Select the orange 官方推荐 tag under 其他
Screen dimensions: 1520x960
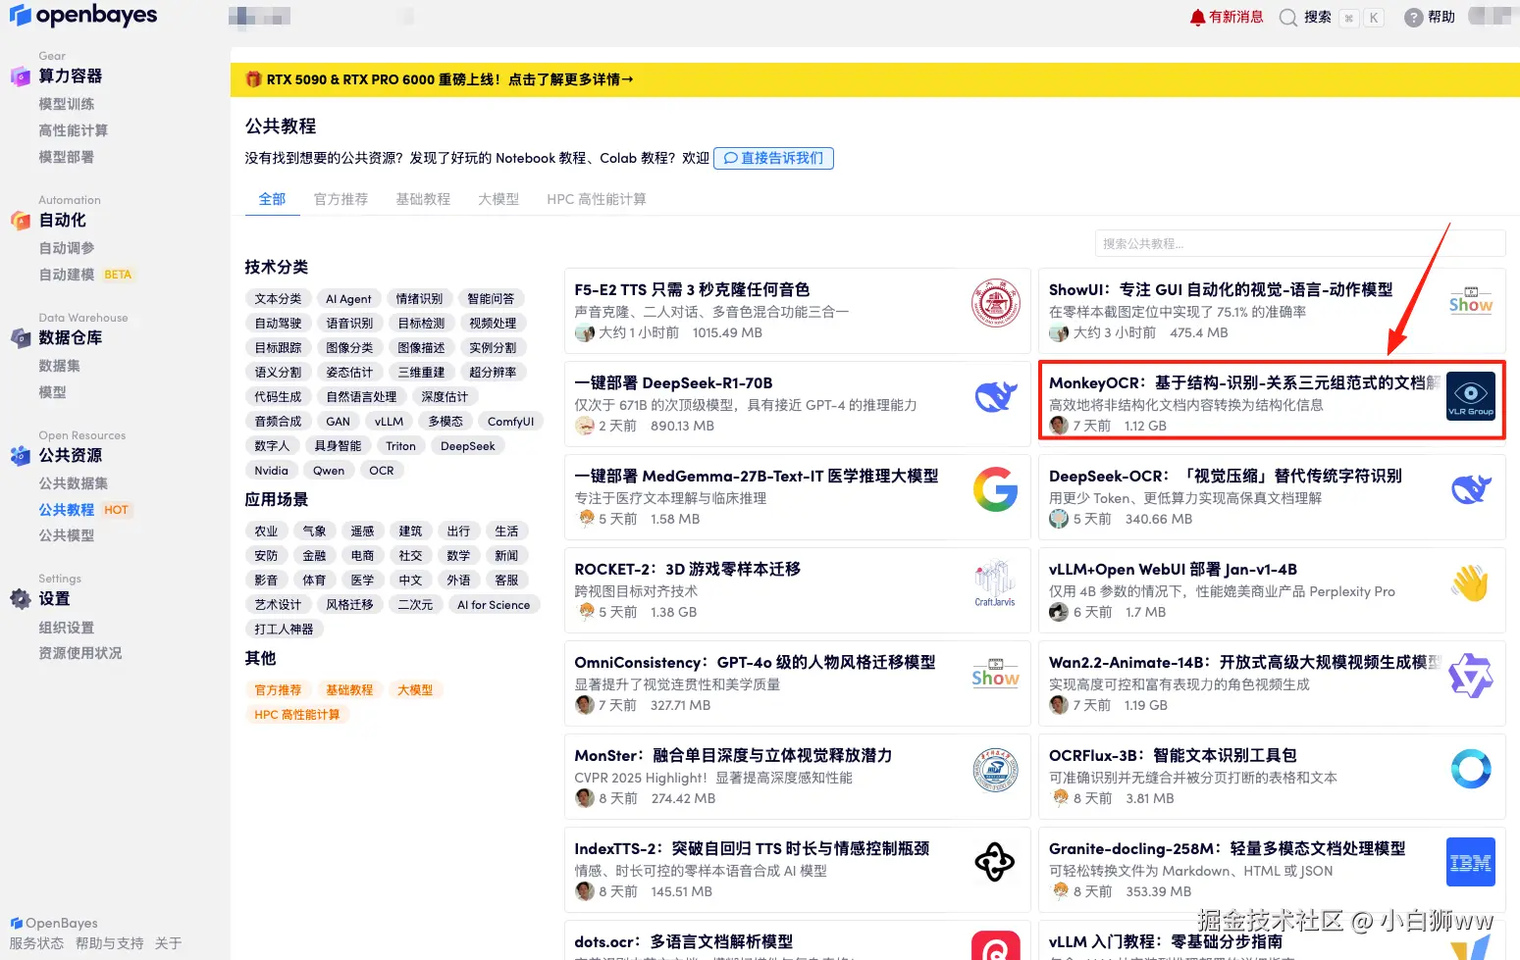click(x=279, y=690)
